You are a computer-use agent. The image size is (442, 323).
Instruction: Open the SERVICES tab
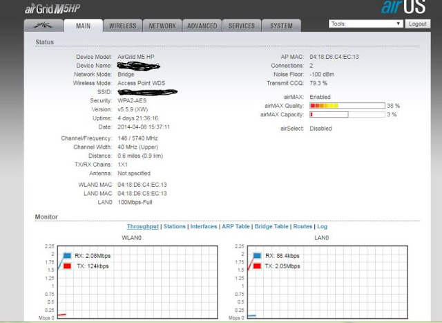pos(242,26)
